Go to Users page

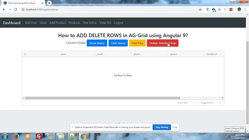43,23
